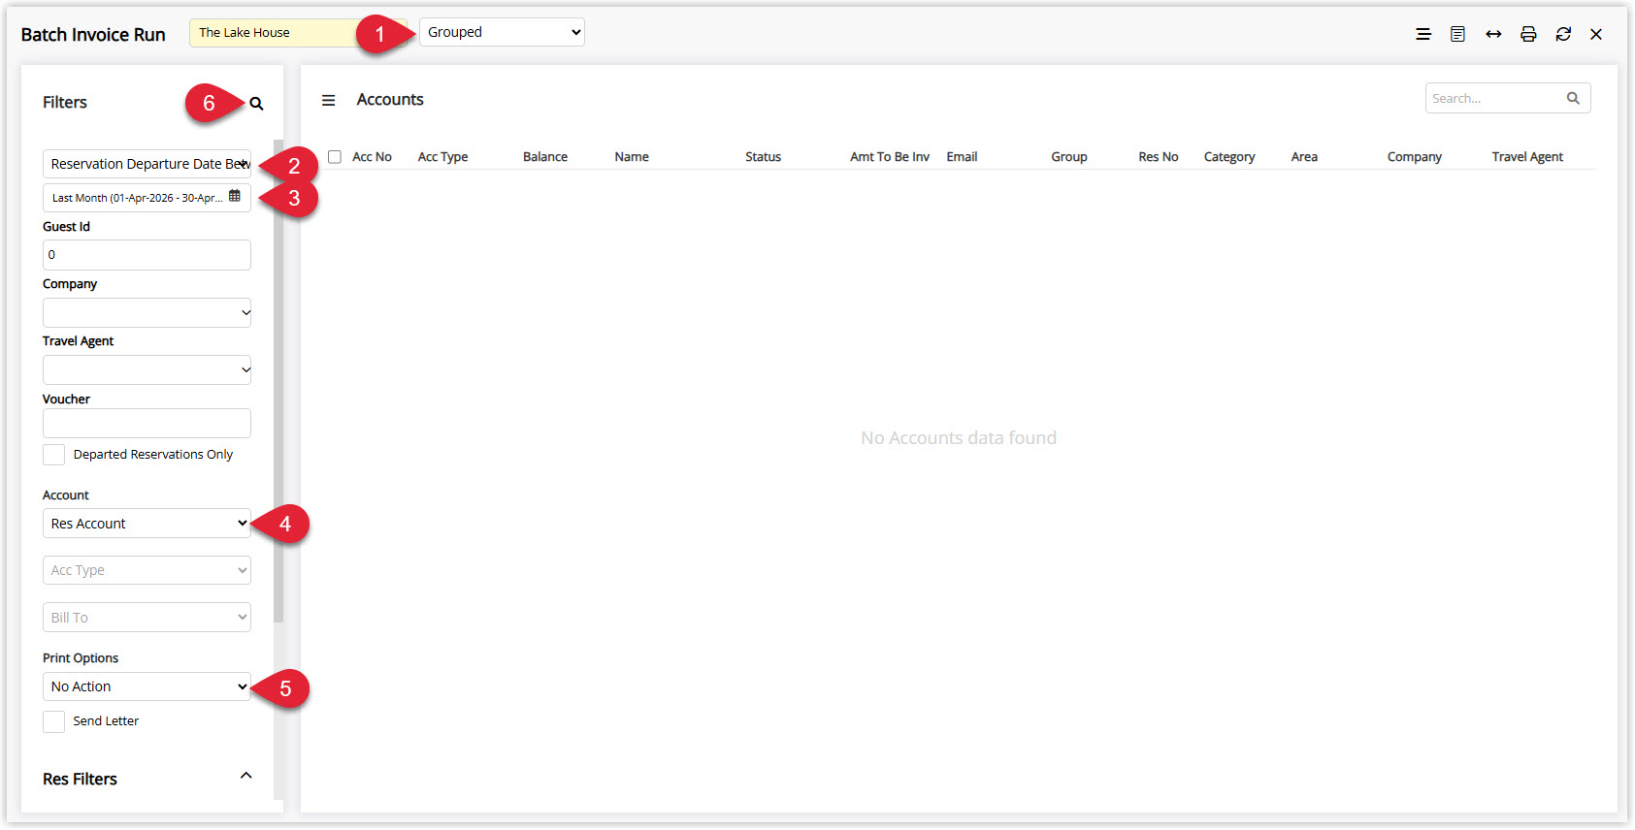Open the Accounts panel hamburger menu
This screenshot has width=1635, height=830.
329,100
